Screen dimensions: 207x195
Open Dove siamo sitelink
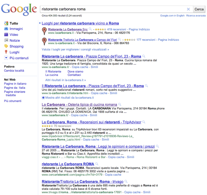point(75,72)
